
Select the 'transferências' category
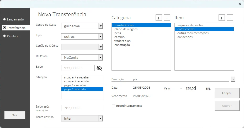141,25
